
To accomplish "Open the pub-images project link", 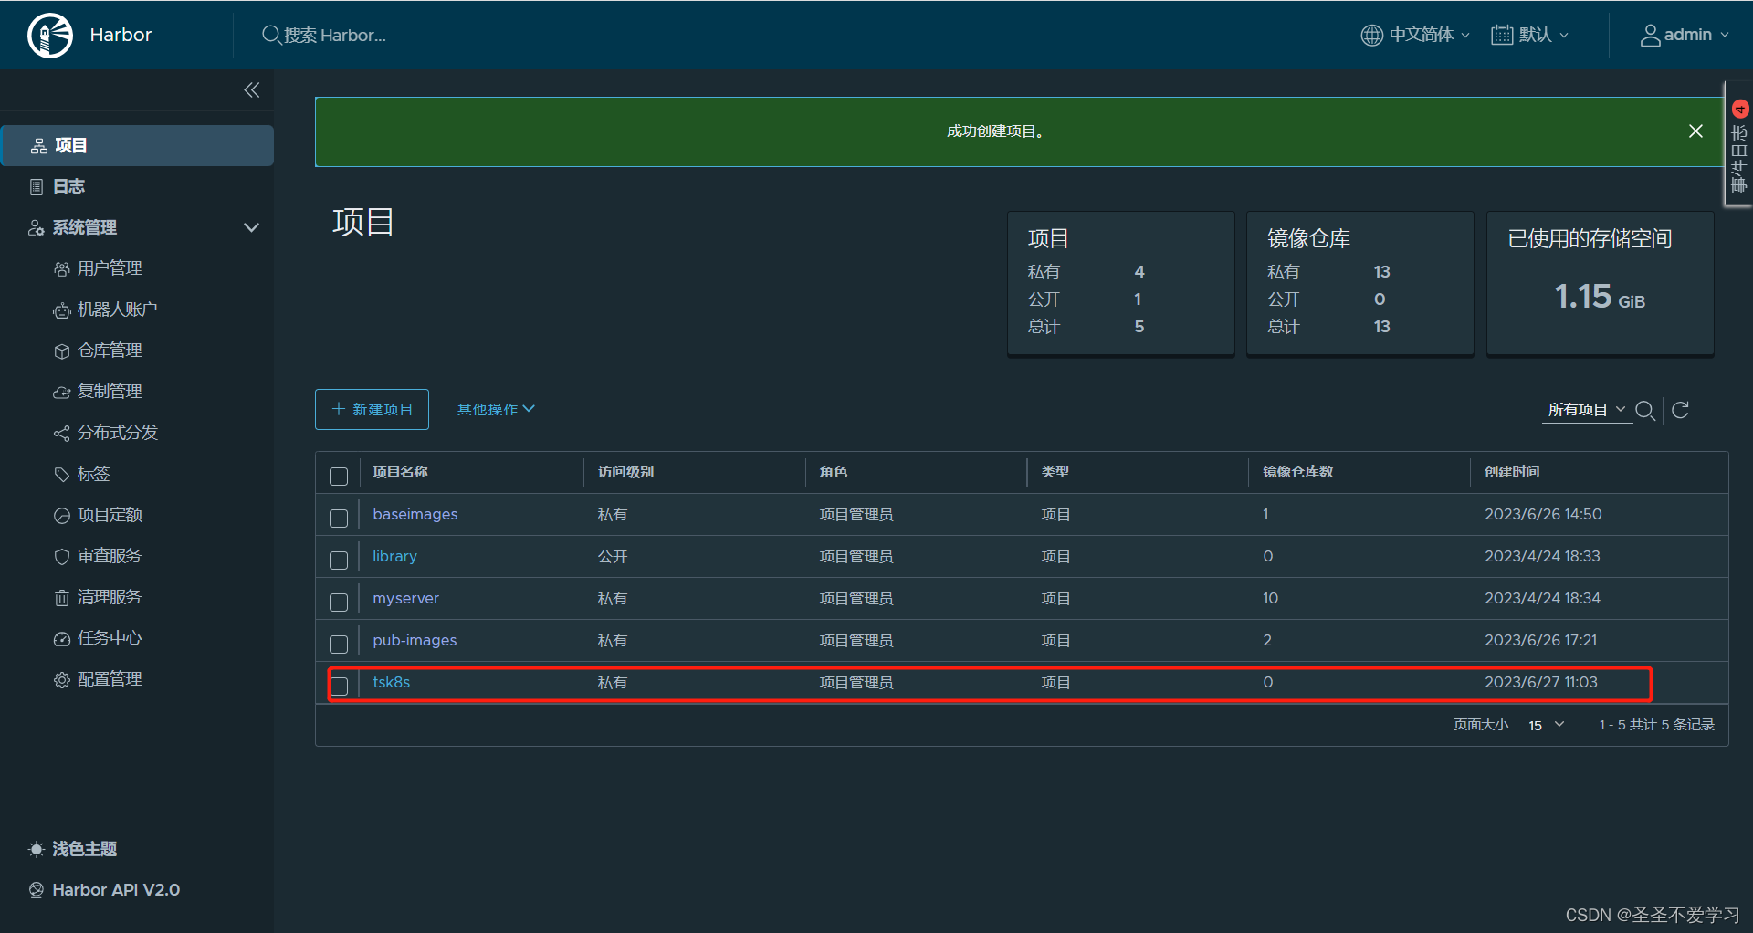I will (x=415, y=641).
